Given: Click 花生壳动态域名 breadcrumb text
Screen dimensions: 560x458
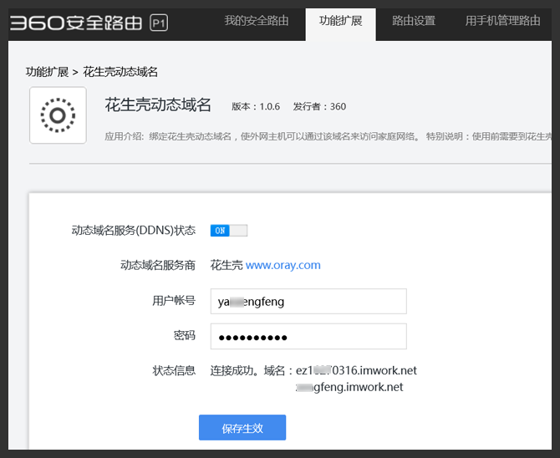Looking at the screenshot, I should coord(120,72).
